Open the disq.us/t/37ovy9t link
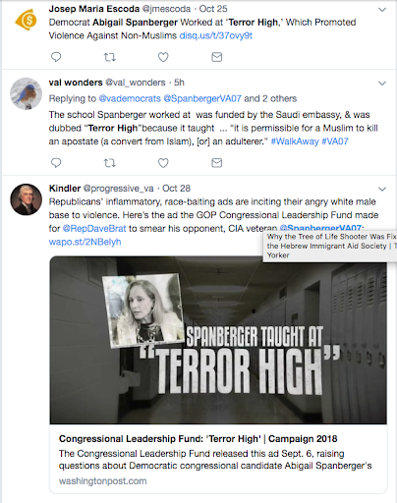Screen dimensions: 397x503 tap(216, 35)
